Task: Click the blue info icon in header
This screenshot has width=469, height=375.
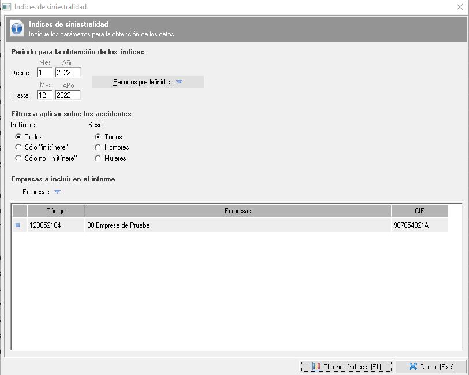Action: click(x=17, y=29)
